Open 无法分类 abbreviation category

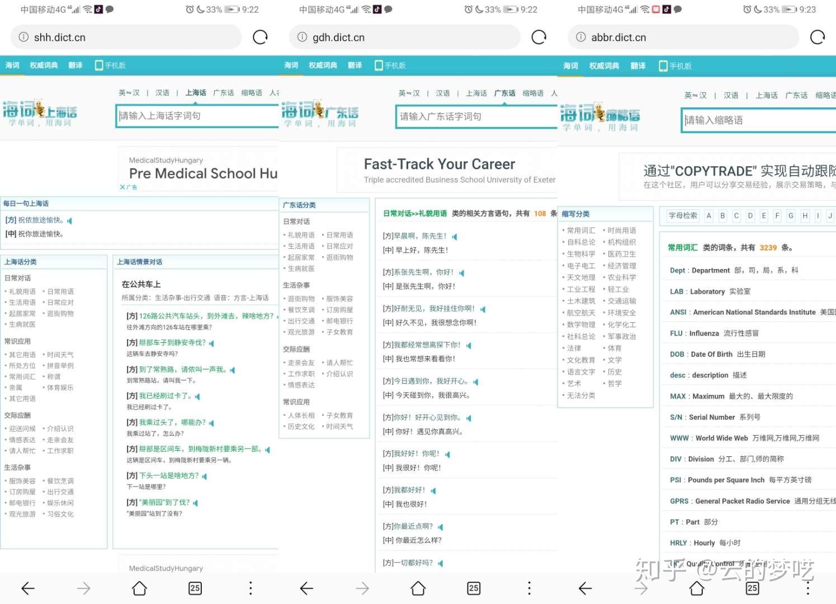pyautogui.click(x=581, y=395)
